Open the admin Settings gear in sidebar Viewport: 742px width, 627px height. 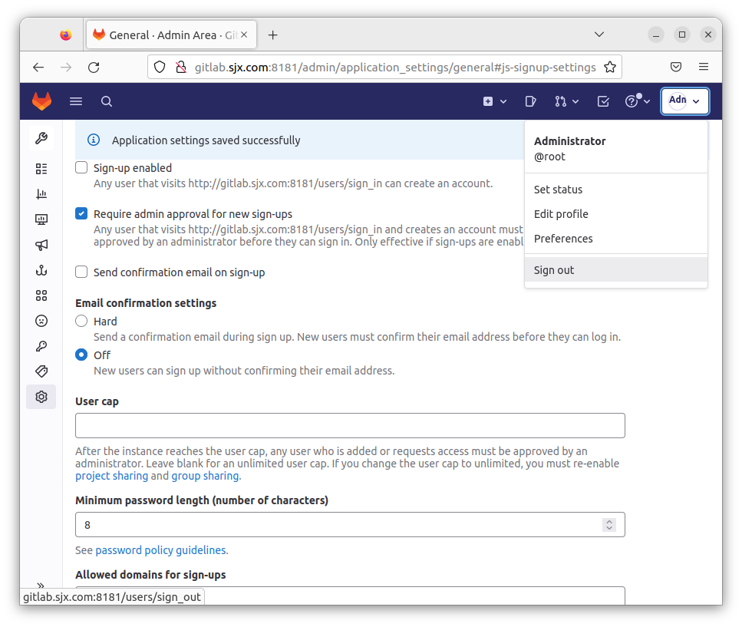pyautogui.click(x=41, y=397)
